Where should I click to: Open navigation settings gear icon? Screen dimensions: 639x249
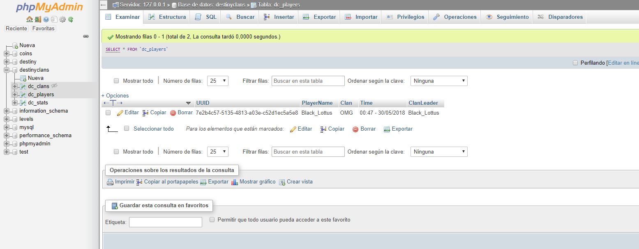(62, 19)
